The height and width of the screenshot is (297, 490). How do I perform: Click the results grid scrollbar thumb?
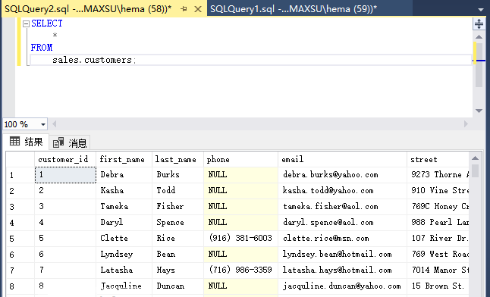(x=476, y=170)
